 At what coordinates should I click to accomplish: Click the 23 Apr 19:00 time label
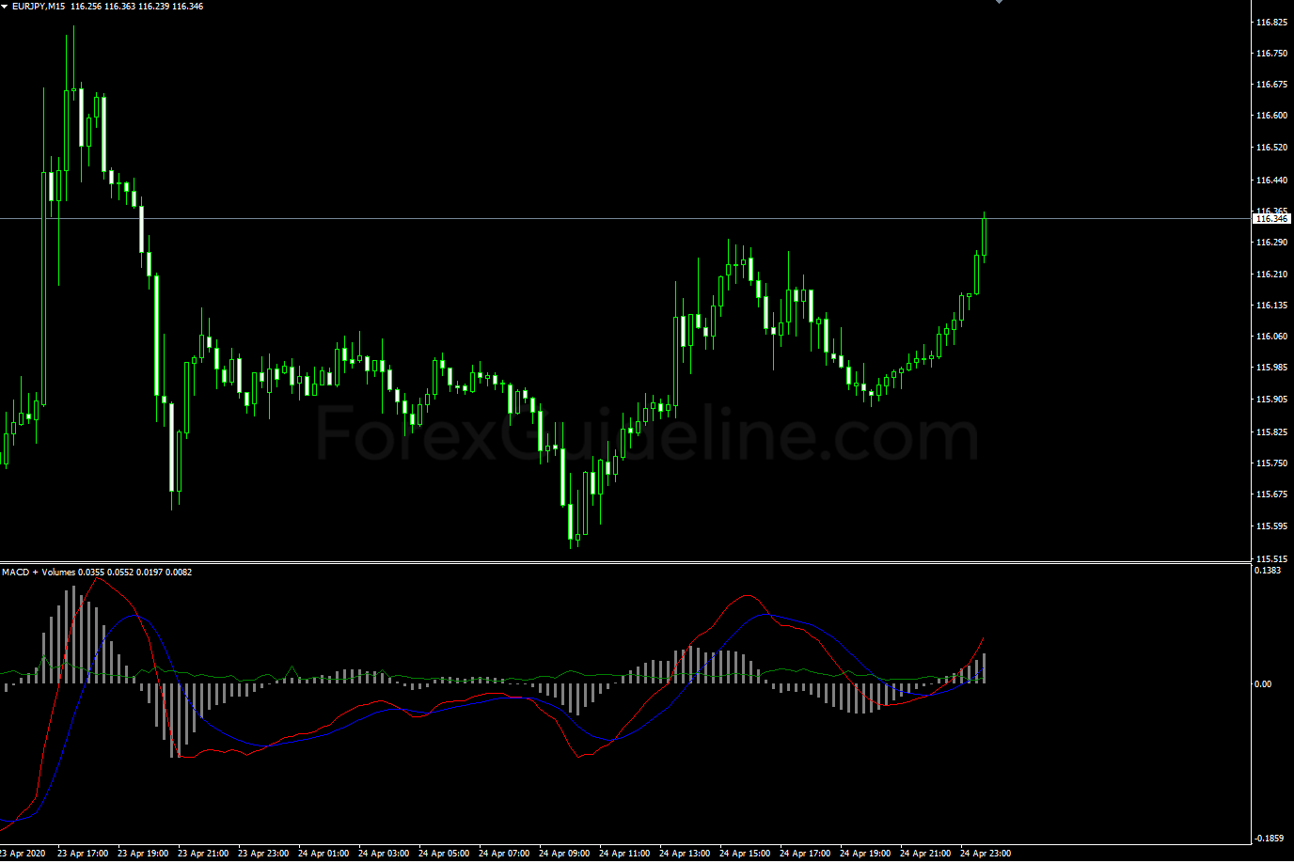tap(143, 854)
